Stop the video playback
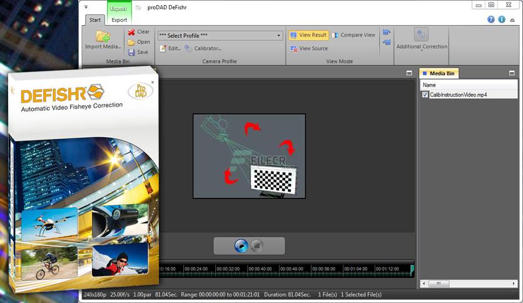This screenshot has width=523, height=303. pyautogui.click(x=257, y=246)
